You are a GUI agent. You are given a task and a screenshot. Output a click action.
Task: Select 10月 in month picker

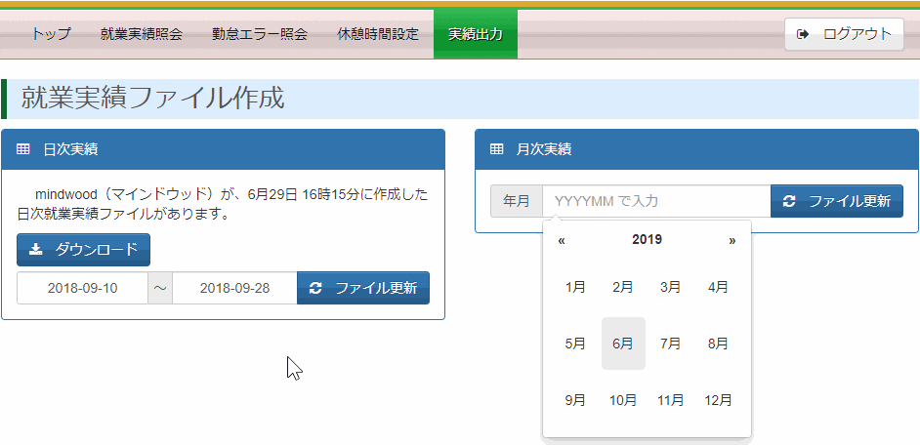[623, 400]
